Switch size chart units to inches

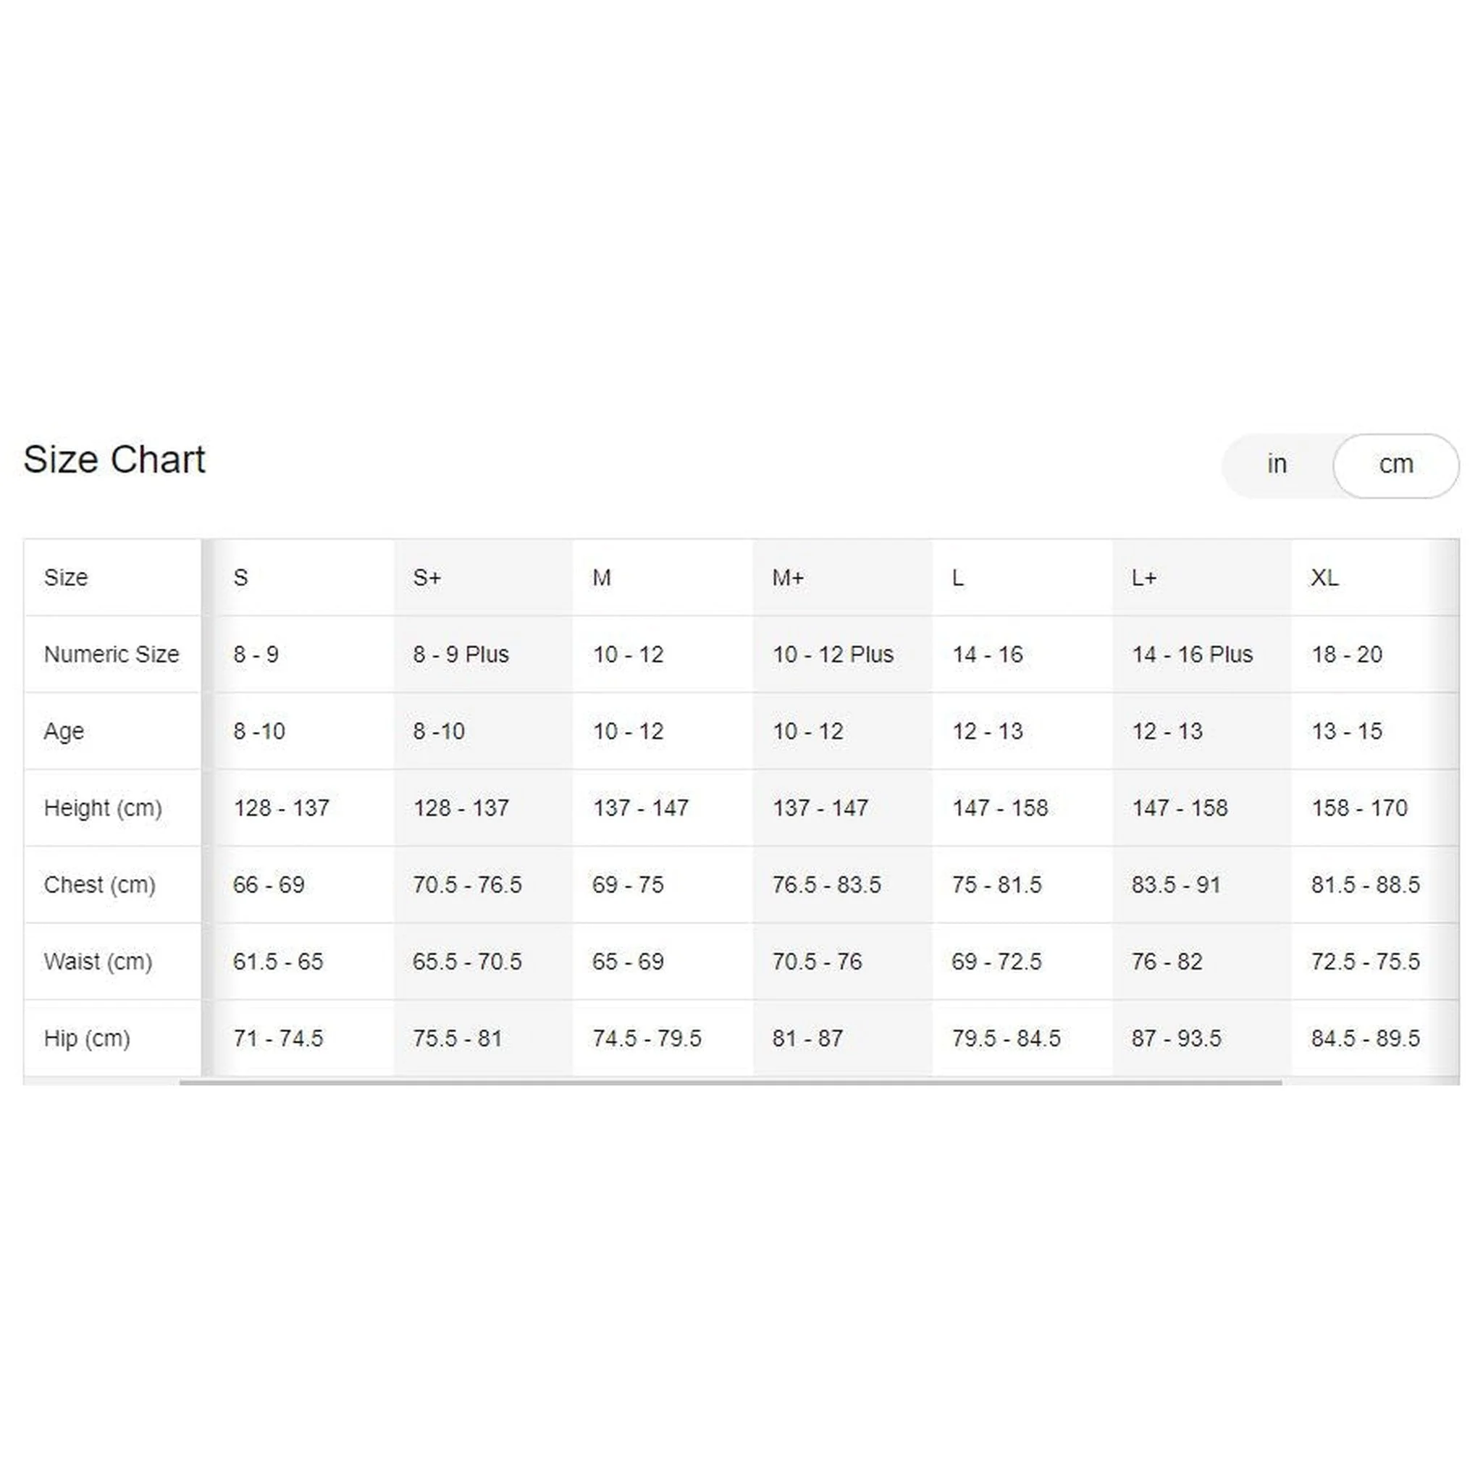pos(1277,464)
